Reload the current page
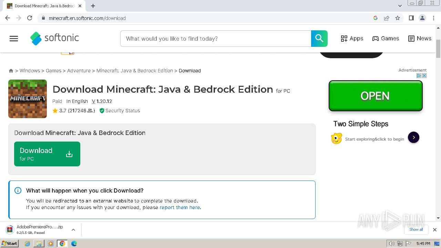The height and width of the screenshot is (248, 441). pos(30,18)
